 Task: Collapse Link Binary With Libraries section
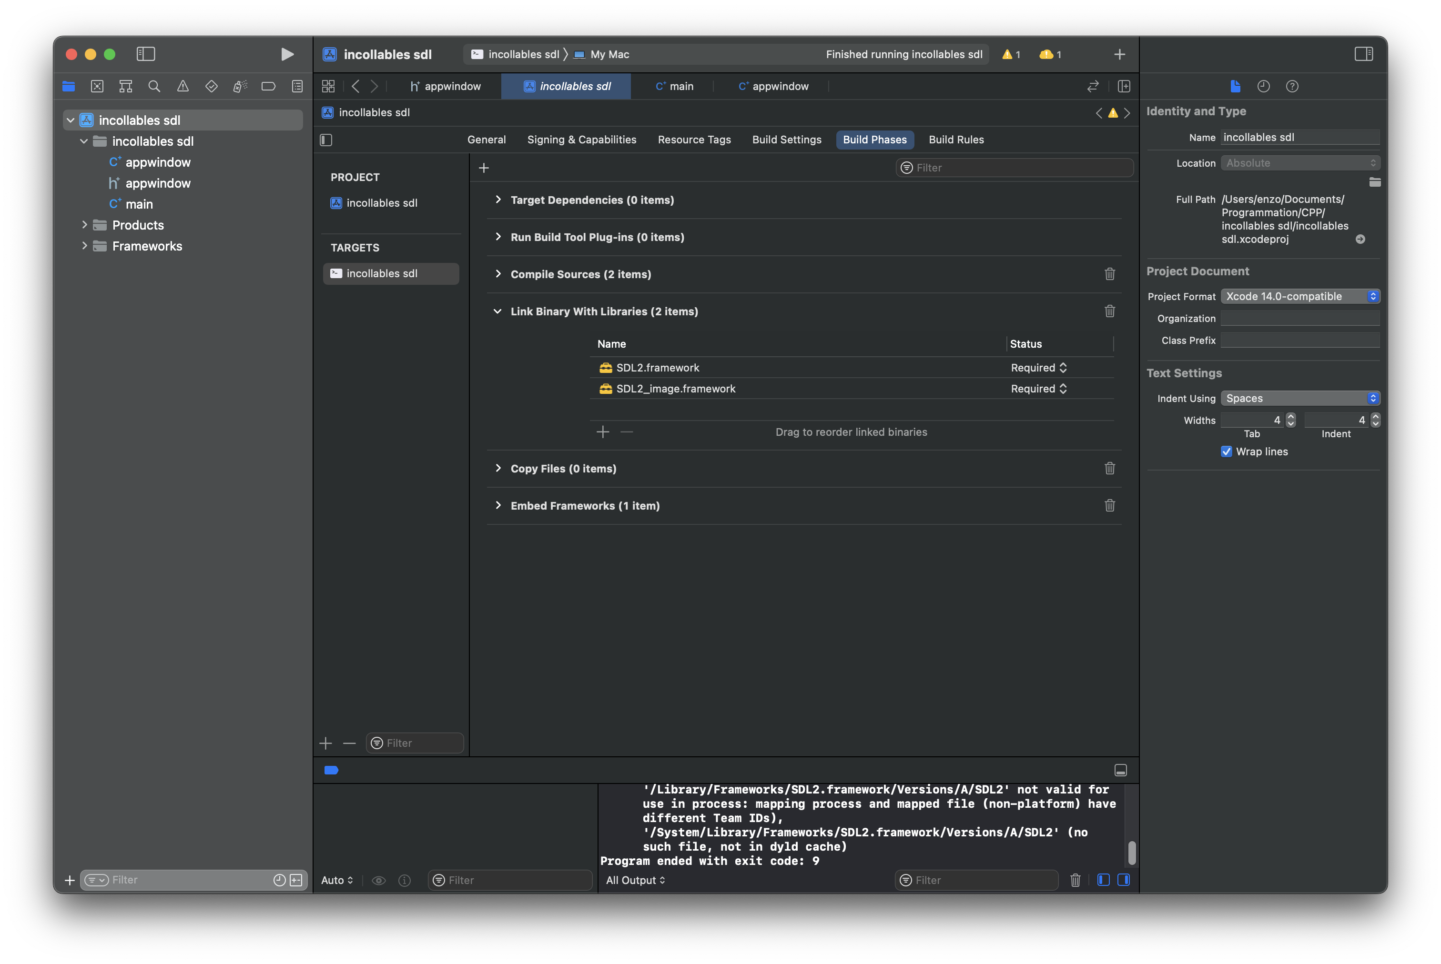click(x=497, y=311)
